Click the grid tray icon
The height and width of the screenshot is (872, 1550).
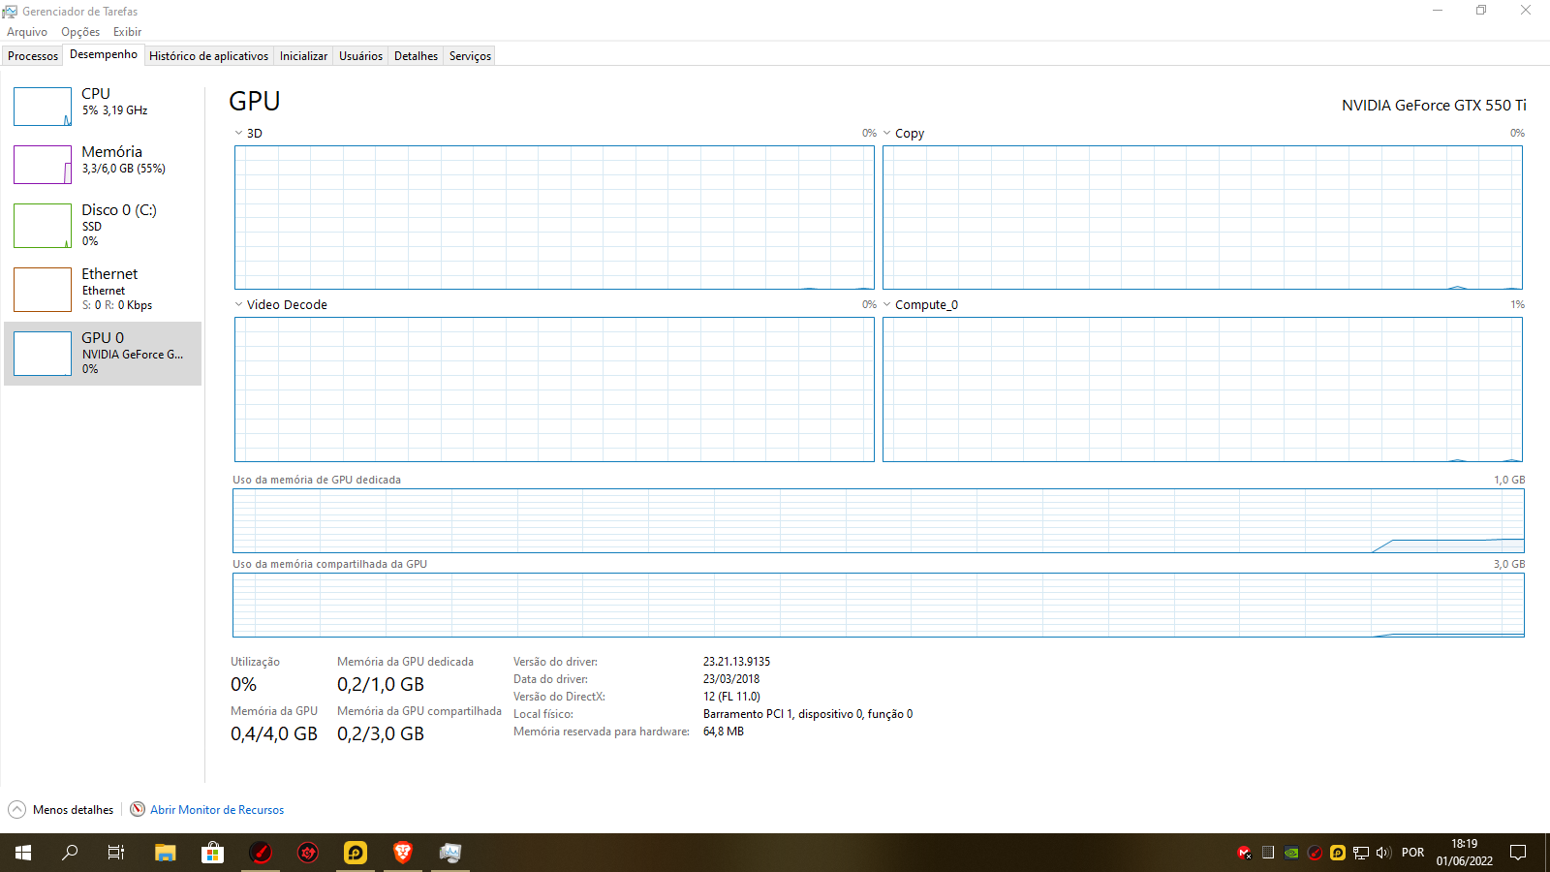coord(1268,853)
